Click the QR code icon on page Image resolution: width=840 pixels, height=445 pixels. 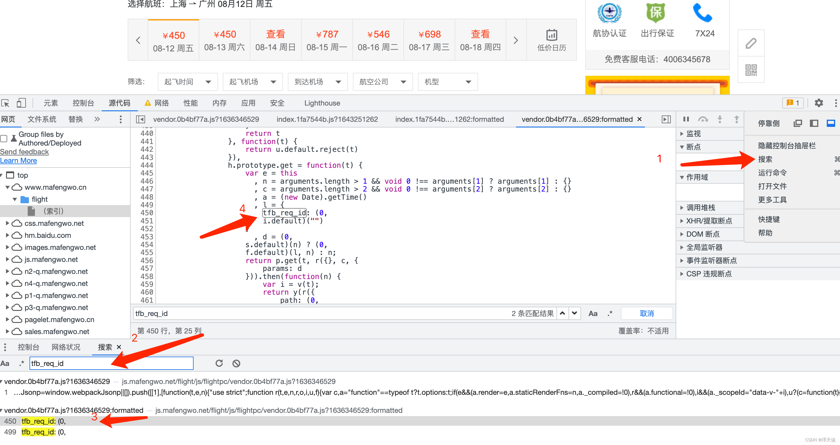[751, 70]
